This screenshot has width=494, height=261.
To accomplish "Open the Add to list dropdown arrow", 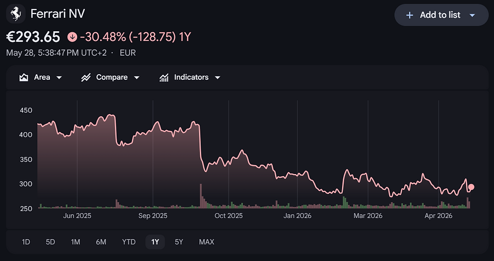I will pos(472,15).
